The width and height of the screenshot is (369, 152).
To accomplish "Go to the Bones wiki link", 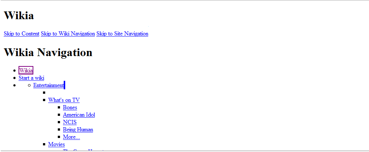I will (x=70, y=107).
